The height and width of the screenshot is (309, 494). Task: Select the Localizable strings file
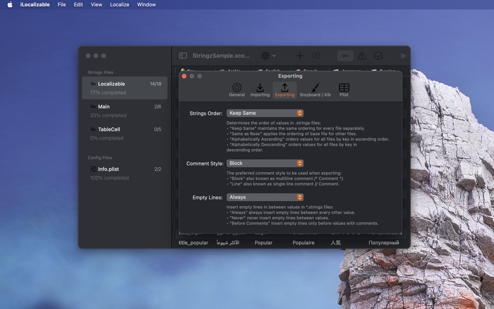tap(125, 88)
